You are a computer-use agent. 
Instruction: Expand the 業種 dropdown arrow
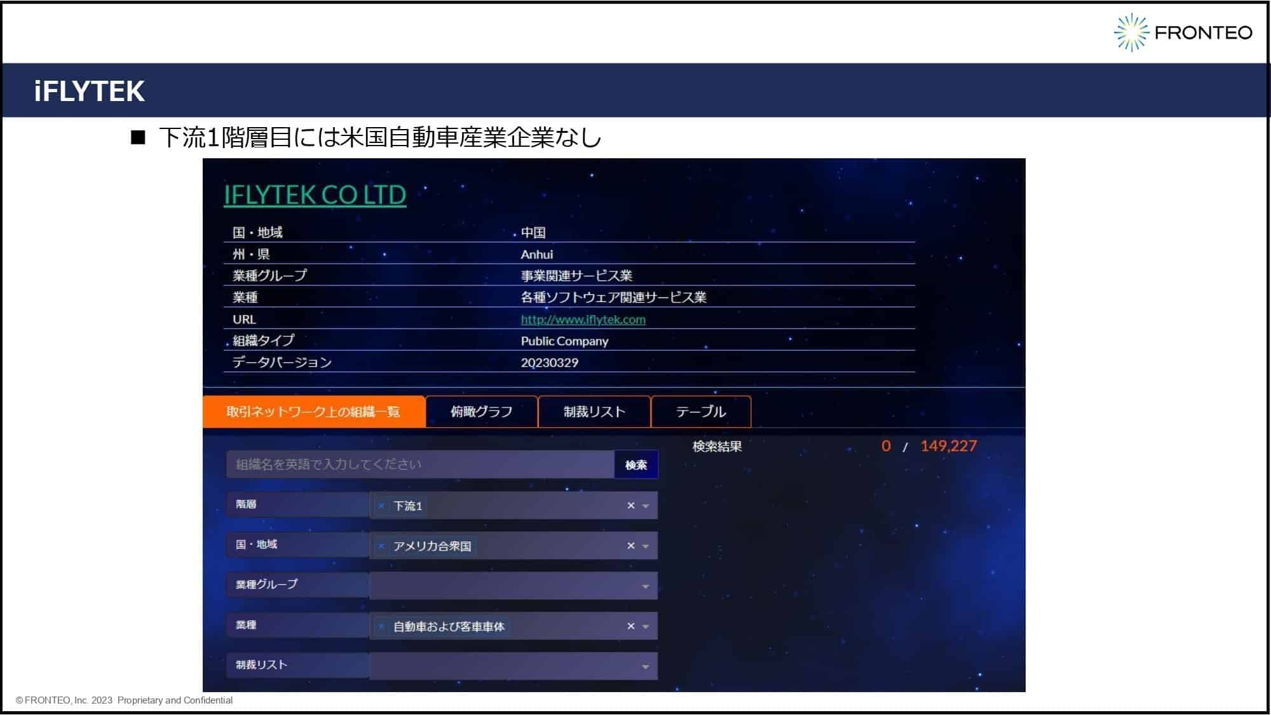pyautogui.click(x=646, y=627)
